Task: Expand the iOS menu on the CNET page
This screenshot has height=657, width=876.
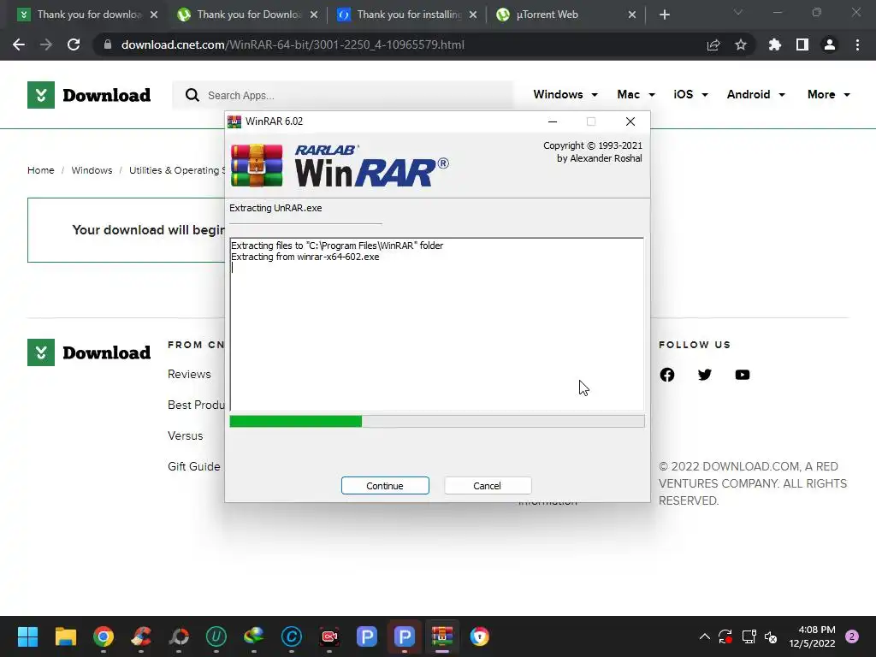Action: tap(690, 94)
